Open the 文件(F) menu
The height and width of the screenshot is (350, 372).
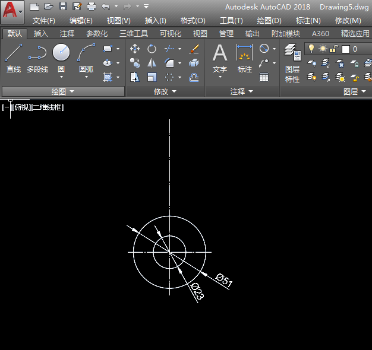44,21
